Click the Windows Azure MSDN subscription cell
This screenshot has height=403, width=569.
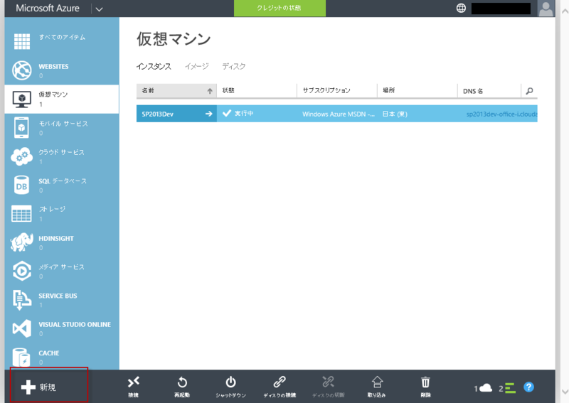pyautogui.click(x=339, y=114)
